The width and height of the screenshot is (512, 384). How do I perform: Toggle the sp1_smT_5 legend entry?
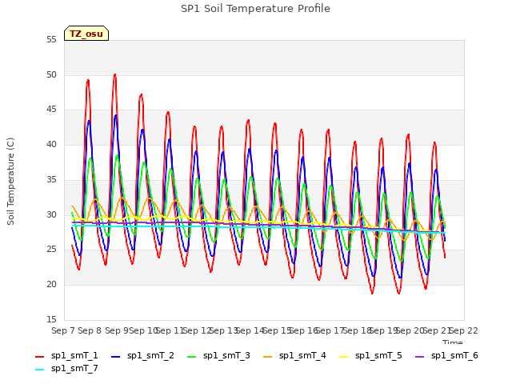click(370, 355)
